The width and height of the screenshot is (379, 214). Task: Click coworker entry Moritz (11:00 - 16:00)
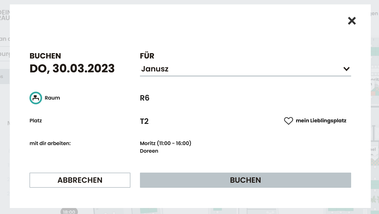[x=166, y=144]
